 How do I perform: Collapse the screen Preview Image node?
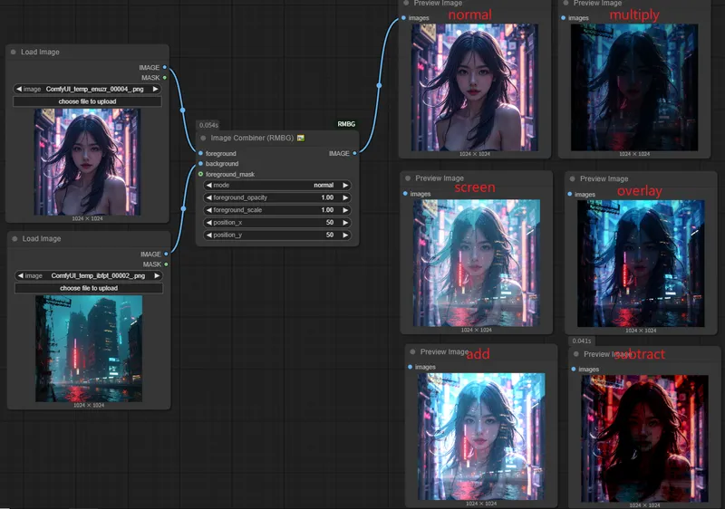click(408, 178)
